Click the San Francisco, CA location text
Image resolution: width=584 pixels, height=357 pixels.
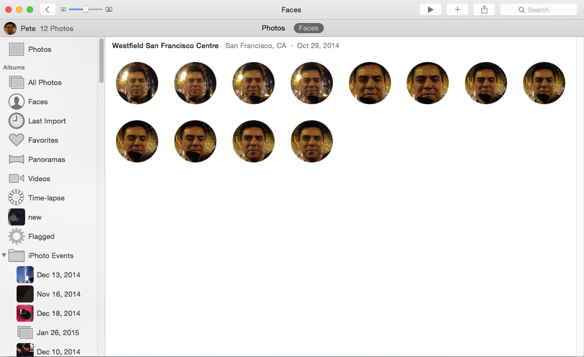(x=256, y=45)
